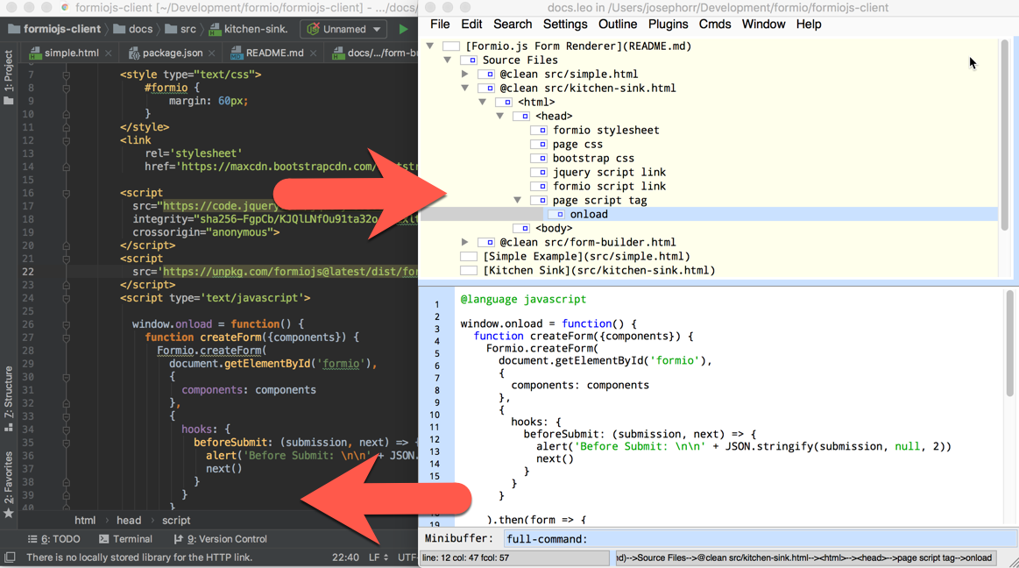This screenshot has height=568, width=1019.
Task: Close the simple.html editor tab
Action: [109, 53]
